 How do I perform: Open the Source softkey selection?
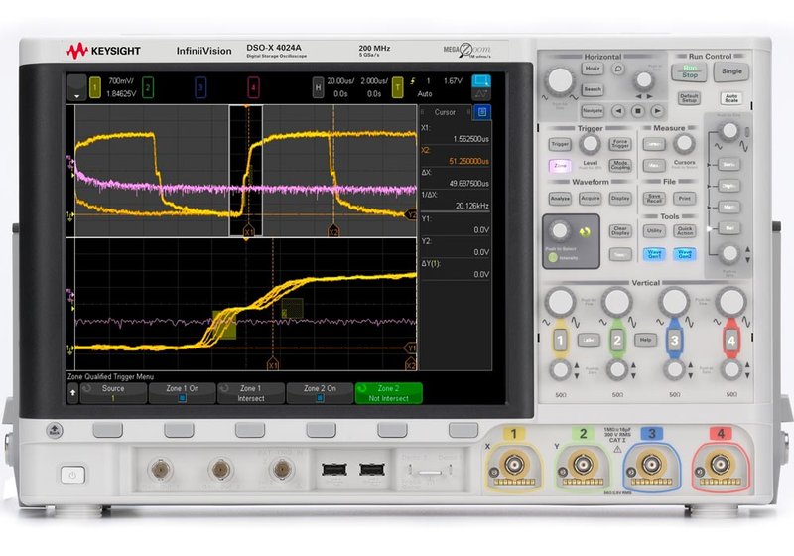113,393
